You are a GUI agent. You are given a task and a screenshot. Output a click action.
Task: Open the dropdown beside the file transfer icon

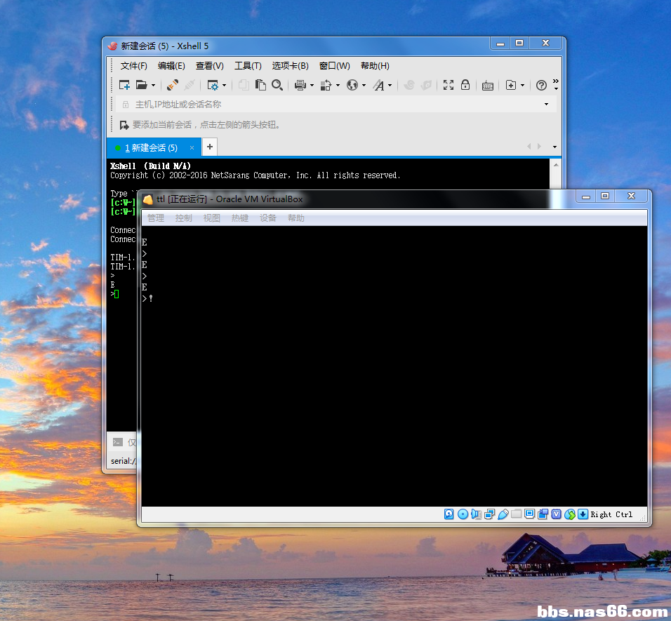click(338, 86)
